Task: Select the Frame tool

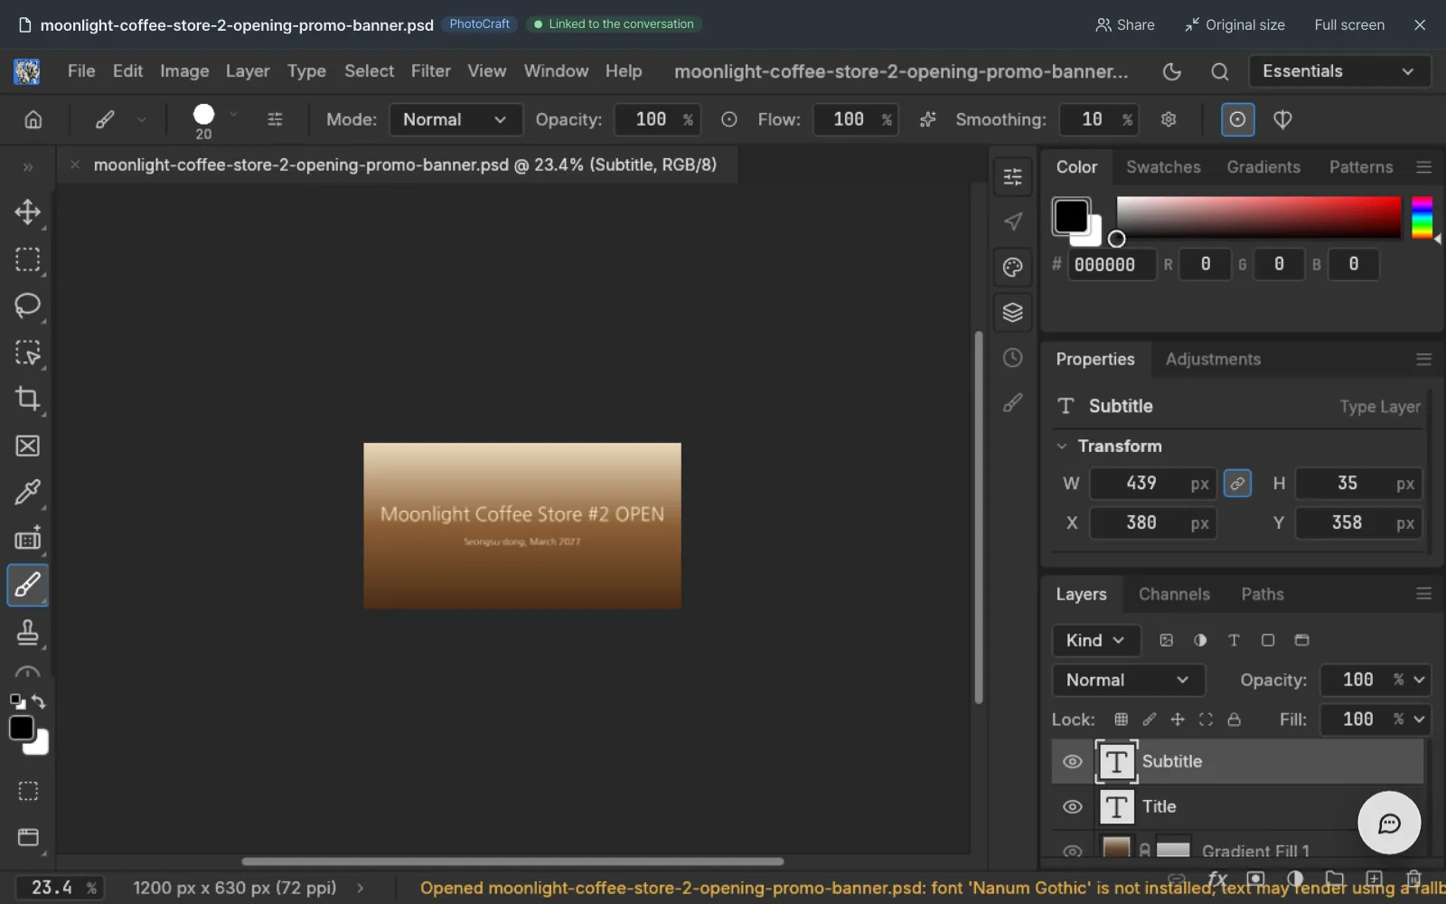Action: pyautogui.click(x=28, y=446)
